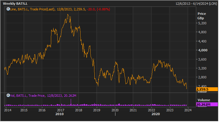Click the 2018 year label on time axis
The image size is (219, 122).
coord(79,110)
